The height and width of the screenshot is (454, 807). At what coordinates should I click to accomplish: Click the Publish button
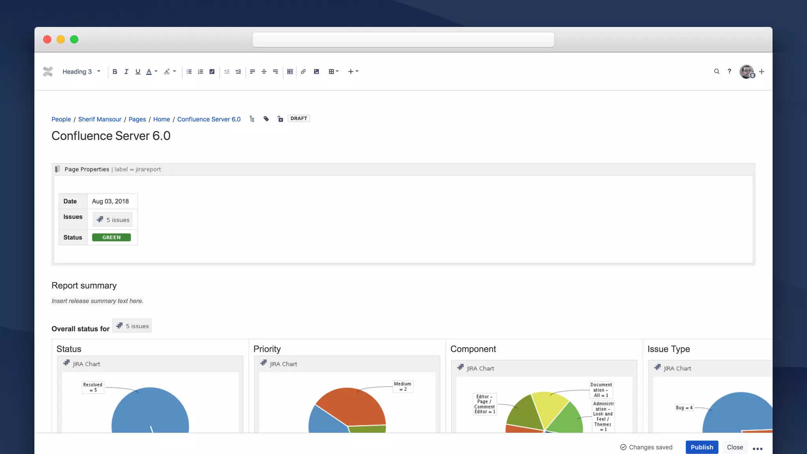(702, 447)
